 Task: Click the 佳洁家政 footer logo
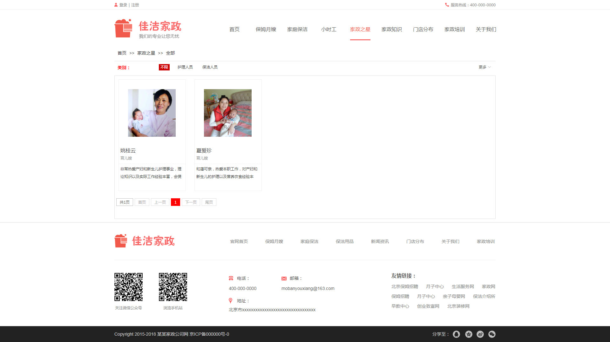click(x=145, y=241)
